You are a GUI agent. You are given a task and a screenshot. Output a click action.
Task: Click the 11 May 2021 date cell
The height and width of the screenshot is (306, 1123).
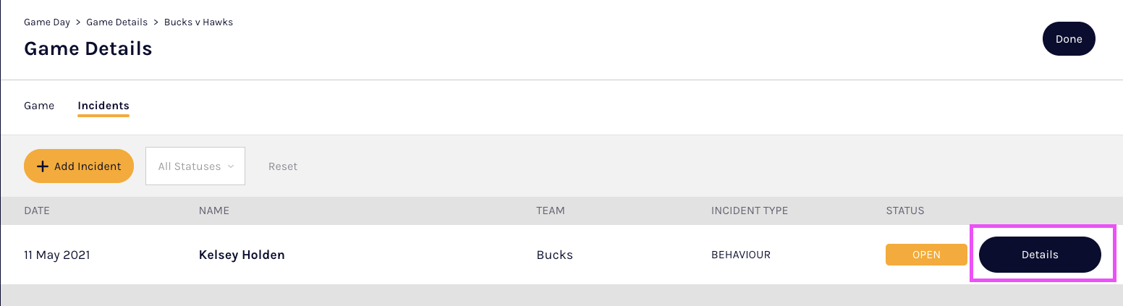point(57,255)
